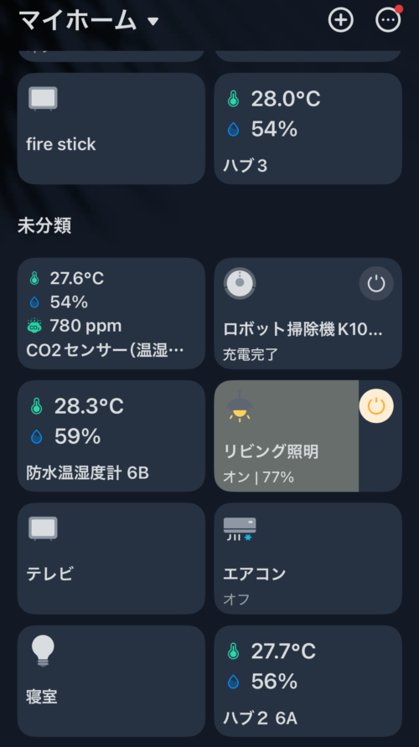The image size is (419, 747).
Task: Open the ハブ2 6A card
Action: pyautogui.click(x=308, y=681)
